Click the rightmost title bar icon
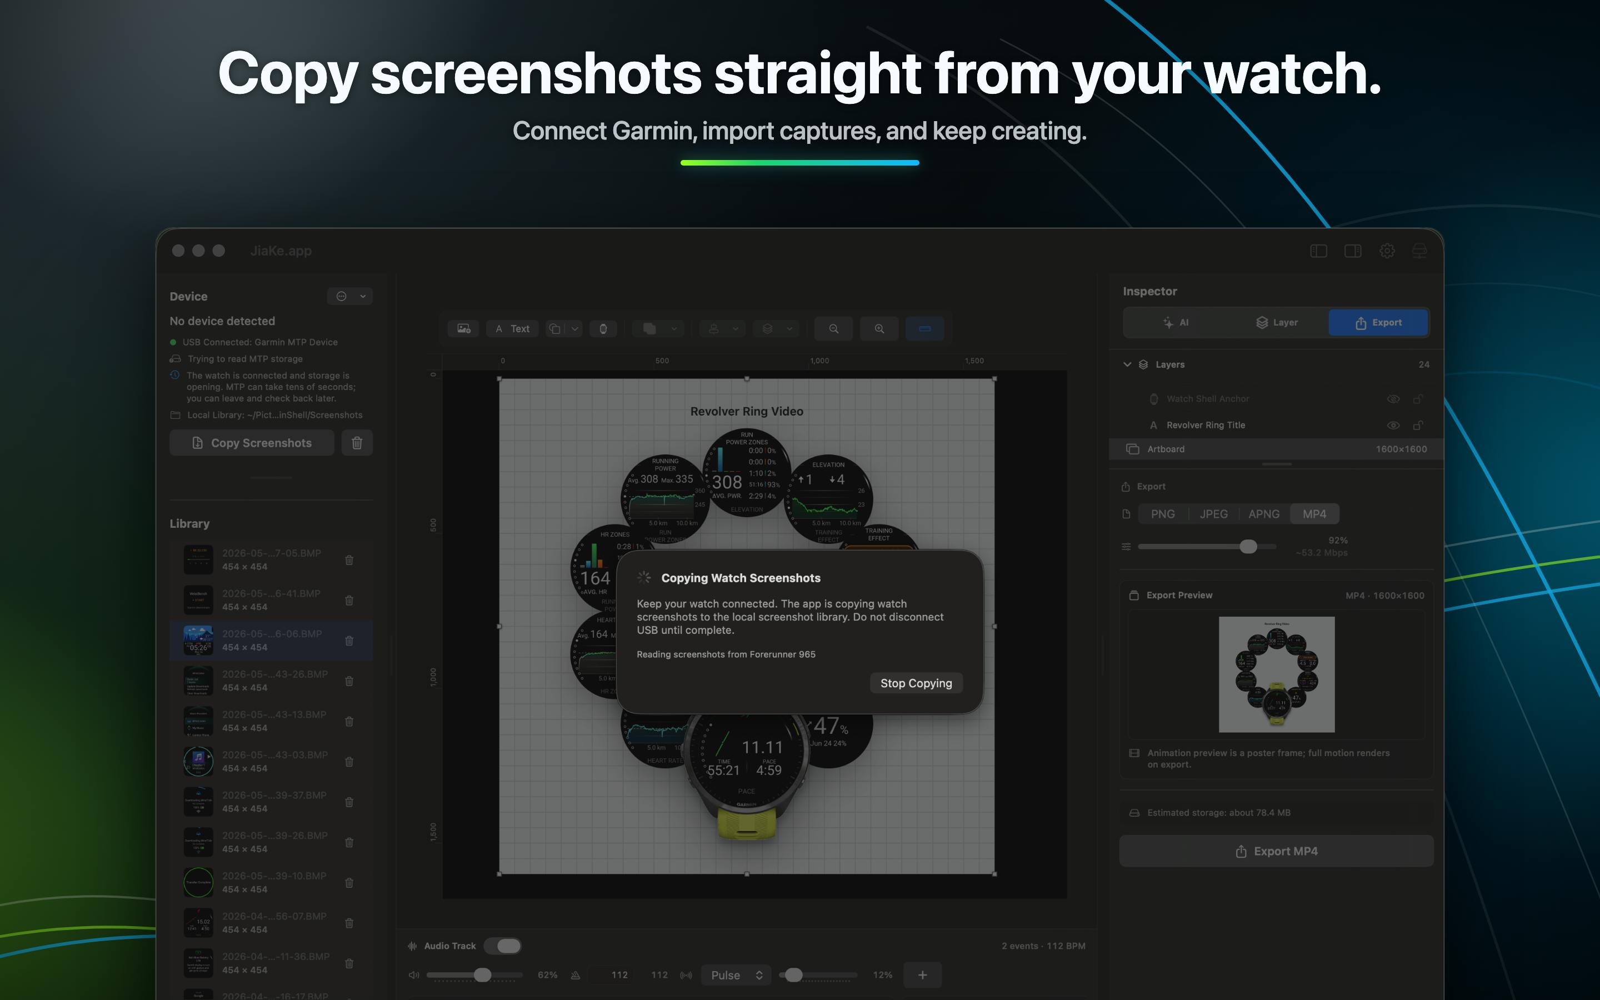The height and width of the screenshot is (1000, 1600). [x=1419, y=251]
